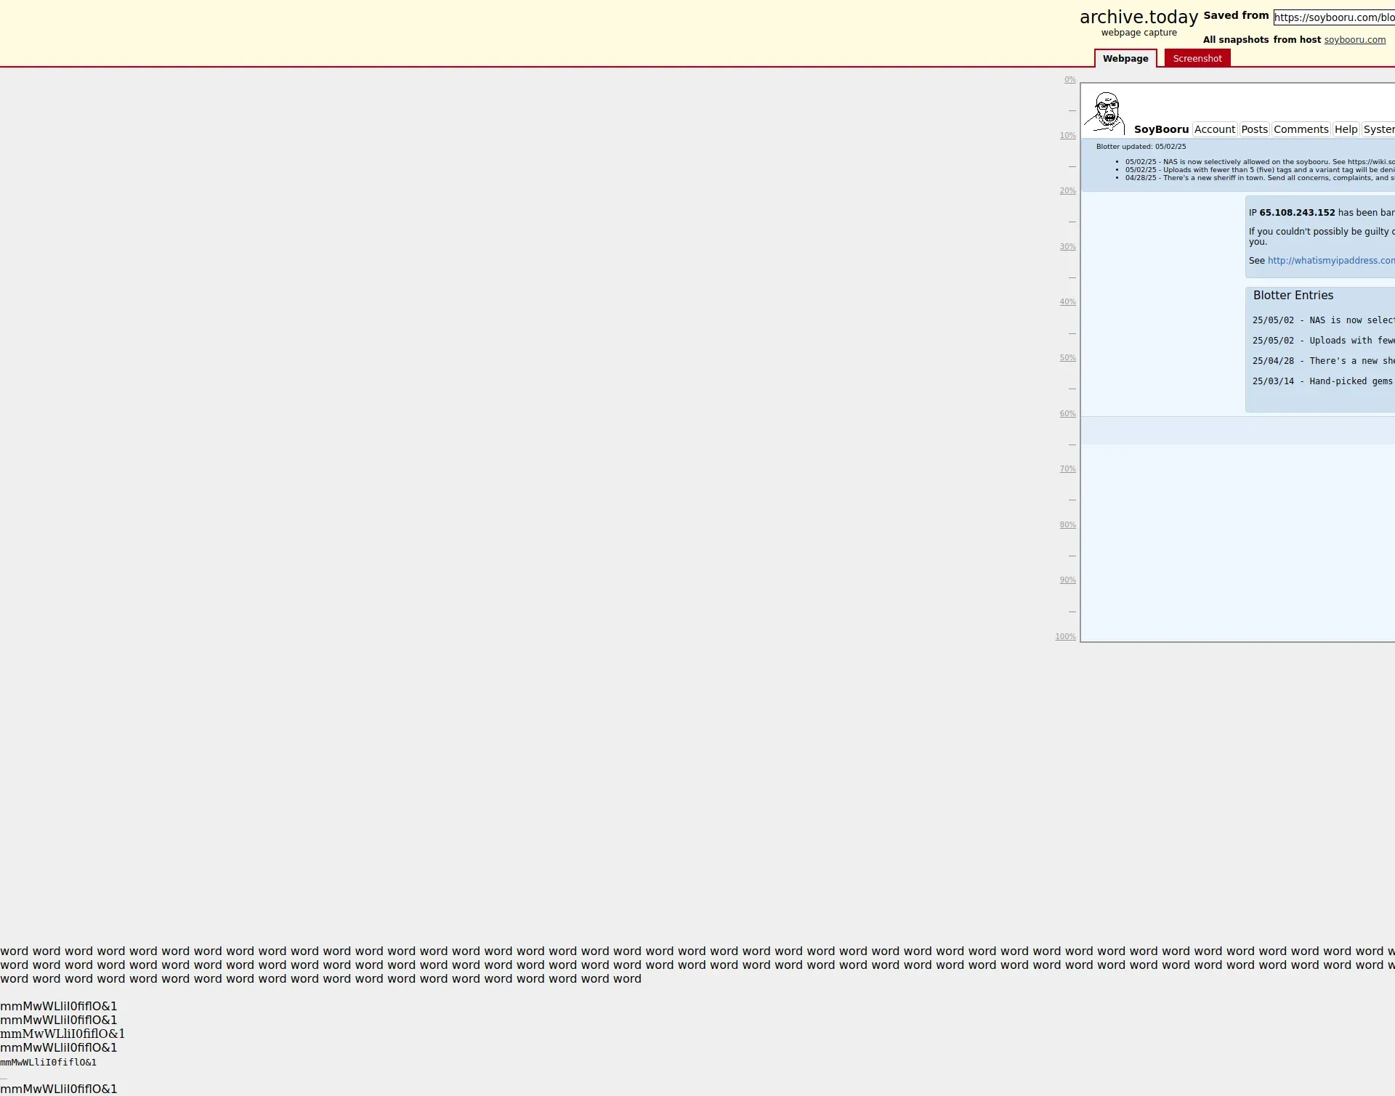Jump to the 100% page marker

[x=1065, y=637]
